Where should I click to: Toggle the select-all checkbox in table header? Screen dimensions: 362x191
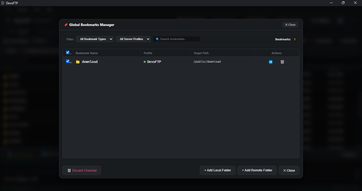click(x=68, y=53)
